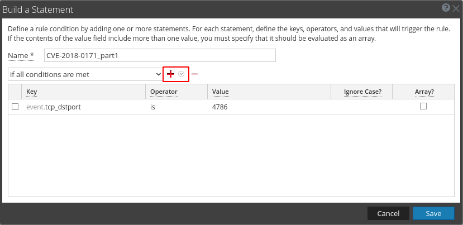The image size is (463, 225).
Task: Click the Array? column header
Action: [423, 92]
